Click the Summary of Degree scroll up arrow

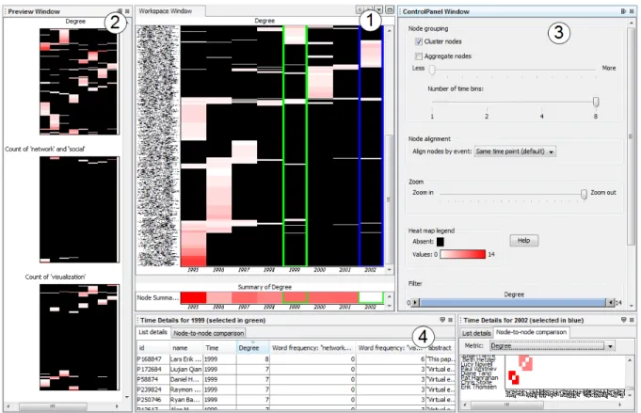click(389, 296)
